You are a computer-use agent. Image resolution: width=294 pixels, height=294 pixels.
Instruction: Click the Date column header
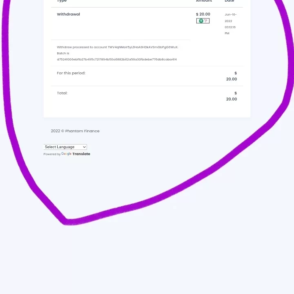coord(229,1)
